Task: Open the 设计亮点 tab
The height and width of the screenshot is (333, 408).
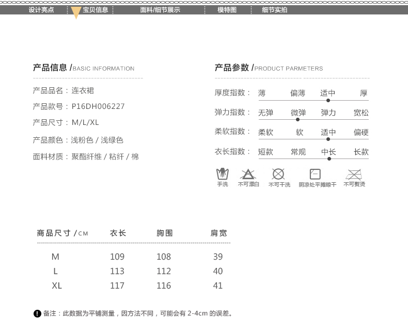Action: pos(41,10)
